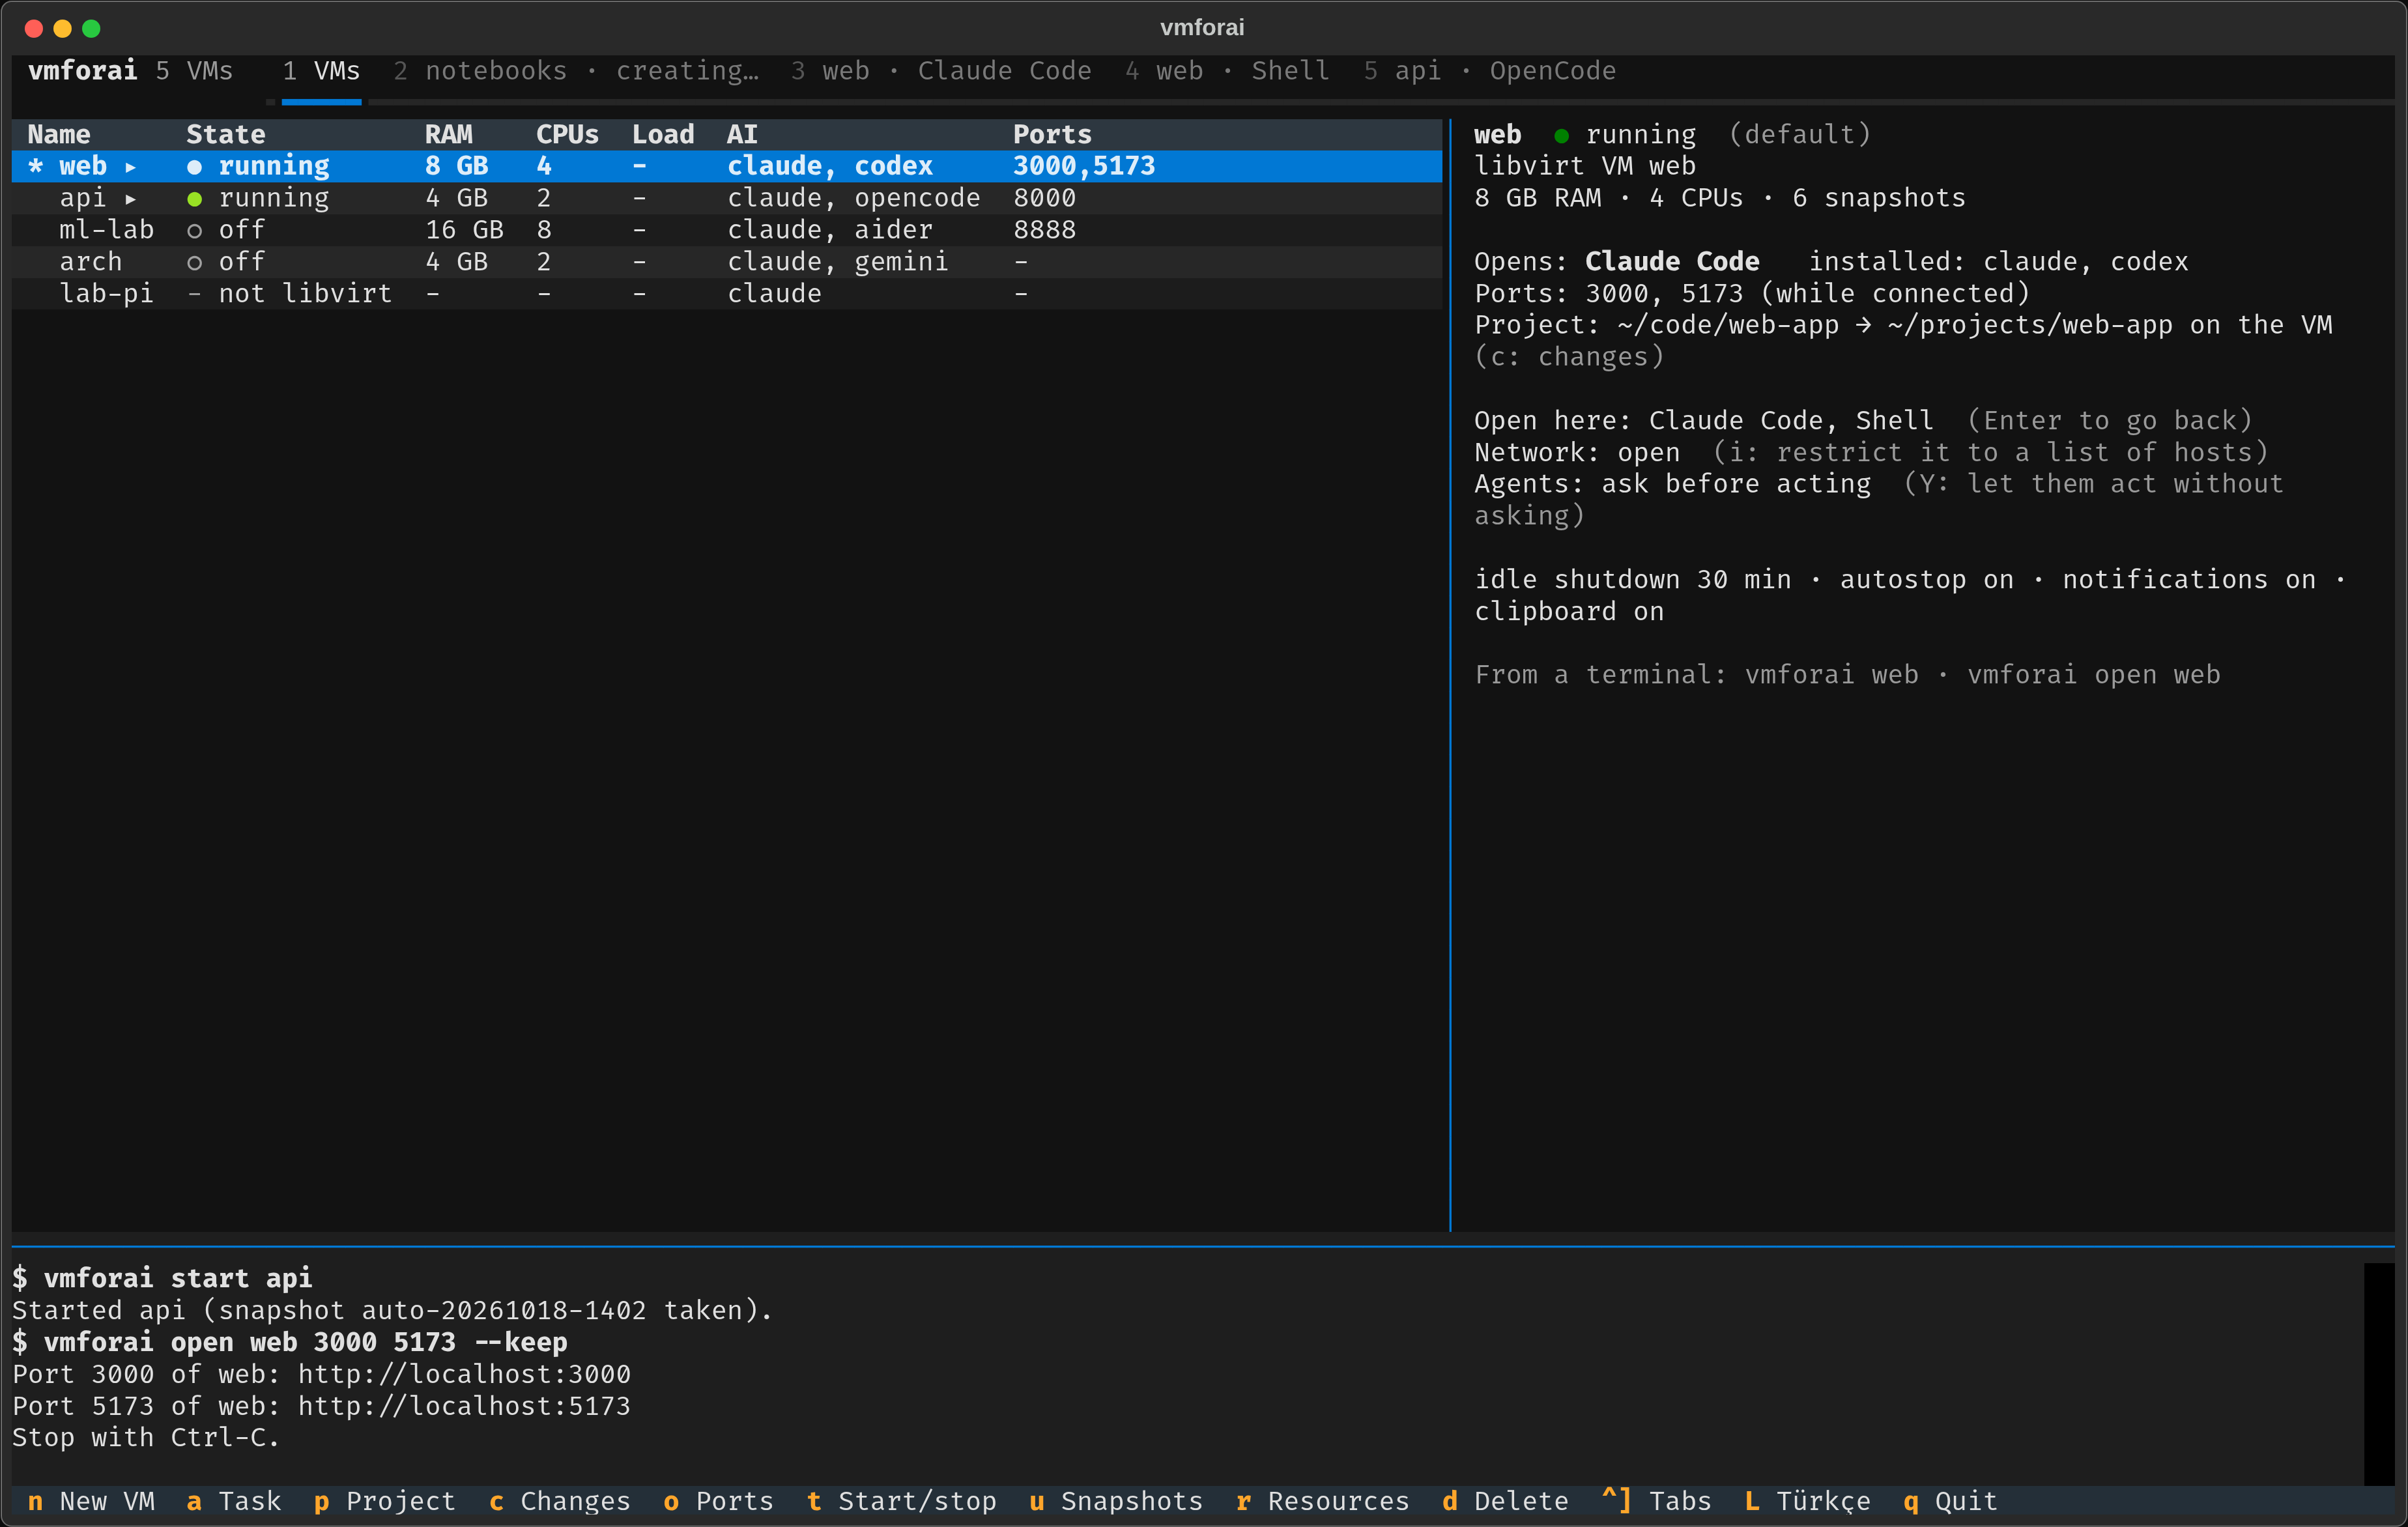Click the q Quit shortcut
Screen dimensions: 2408x1527
click(1950, 1501)
